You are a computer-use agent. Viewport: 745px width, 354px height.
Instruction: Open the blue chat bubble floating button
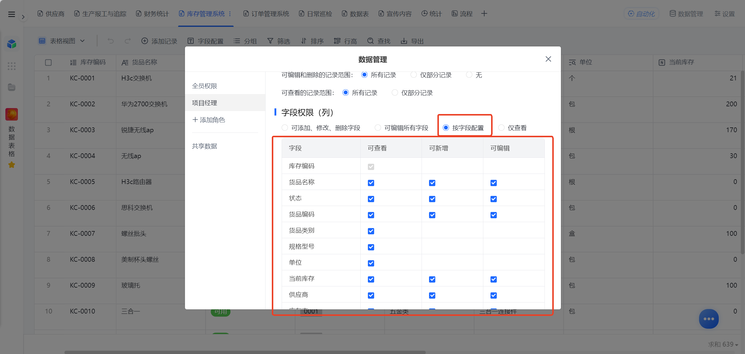click(x=709, y=319)
